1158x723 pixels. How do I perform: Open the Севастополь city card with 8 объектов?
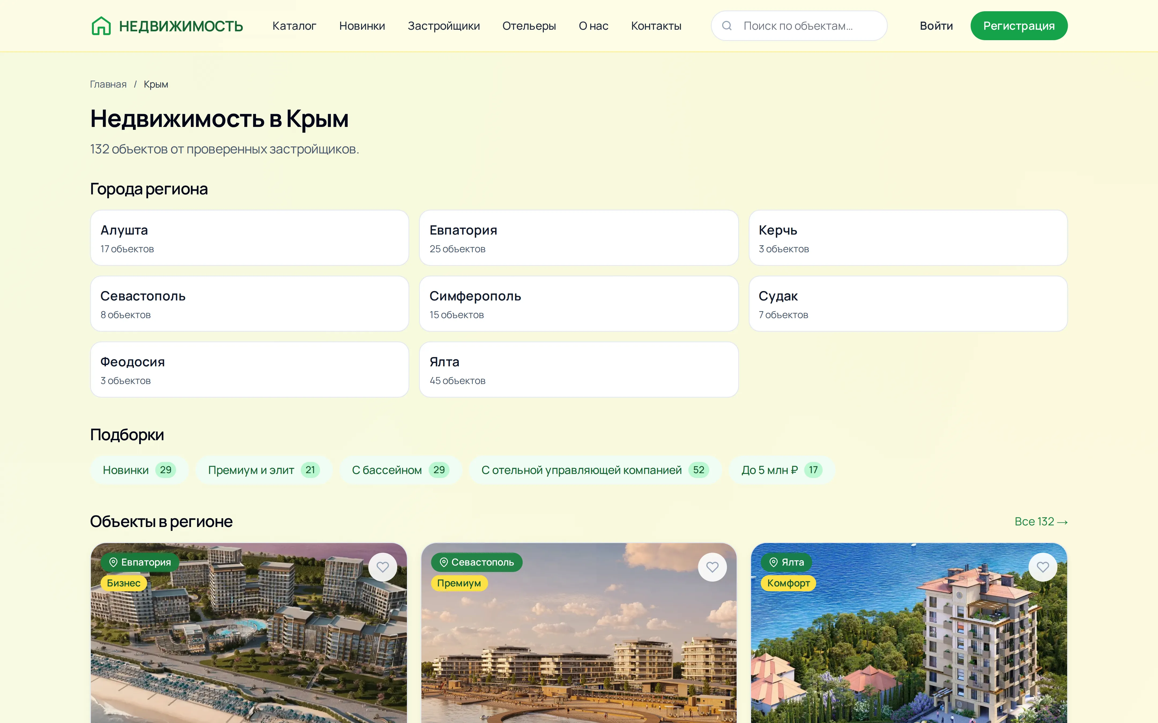click(x=250, y=304)
